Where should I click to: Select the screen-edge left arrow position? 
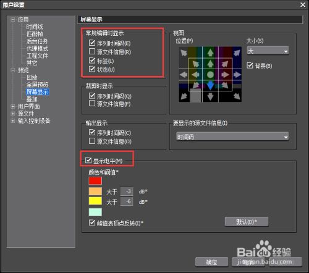(183, 74)
